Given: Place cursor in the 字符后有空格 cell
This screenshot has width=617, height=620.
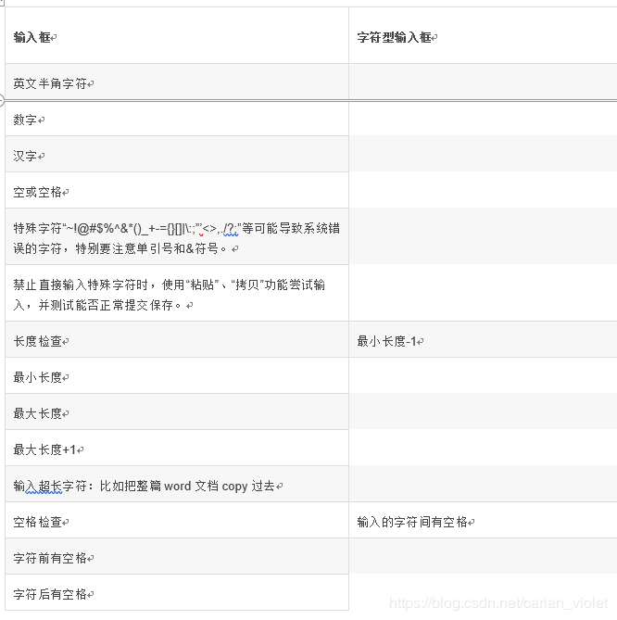Looking at the screenshot, I should coord(52,594).
